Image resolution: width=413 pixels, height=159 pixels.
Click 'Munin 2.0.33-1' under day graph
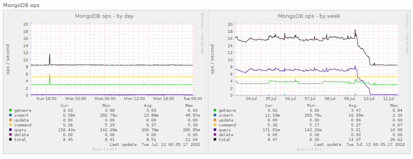point(104,149)
